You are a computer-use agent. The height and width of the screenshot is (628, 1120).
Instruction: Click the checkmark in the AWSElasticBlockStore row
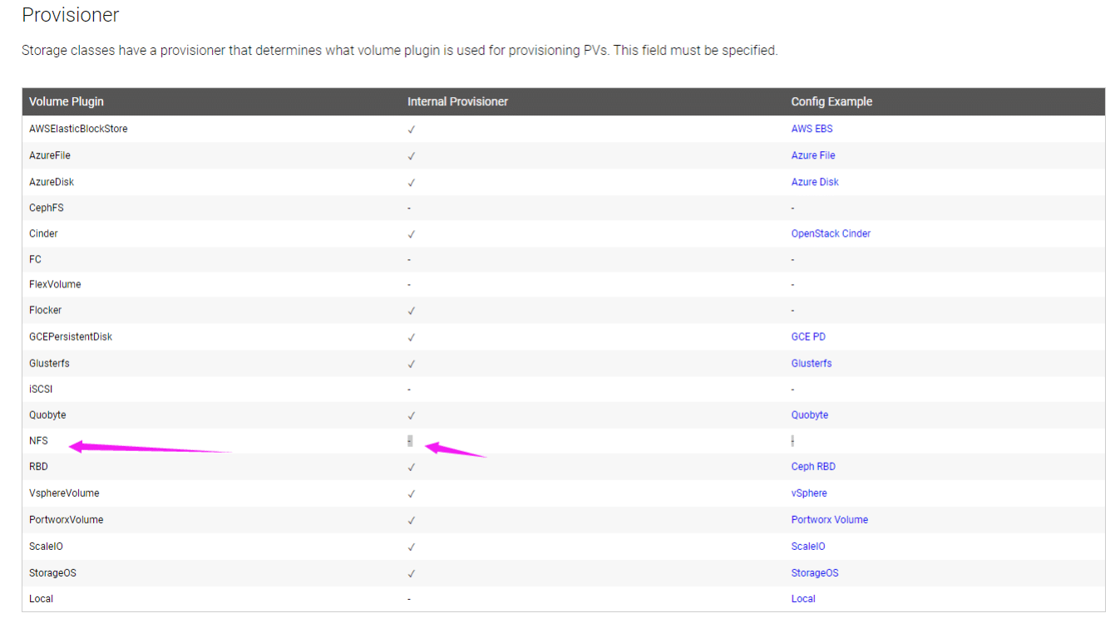(x=412, y=130)
